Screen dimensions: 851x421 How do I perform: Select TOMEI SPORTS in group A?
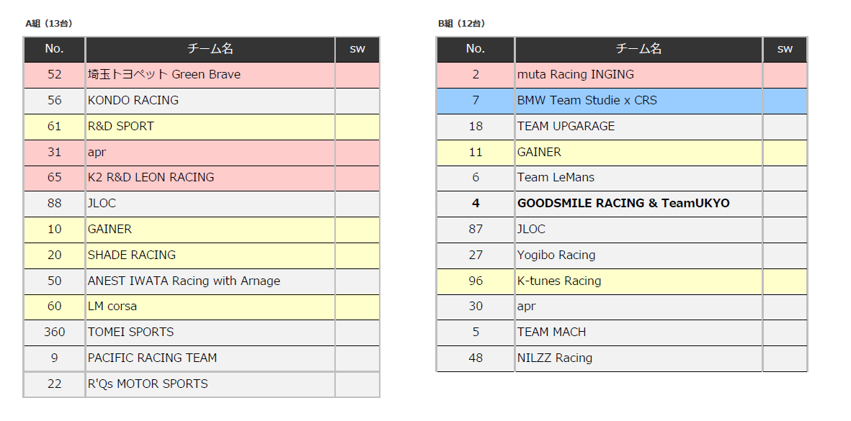click(131, 332)
